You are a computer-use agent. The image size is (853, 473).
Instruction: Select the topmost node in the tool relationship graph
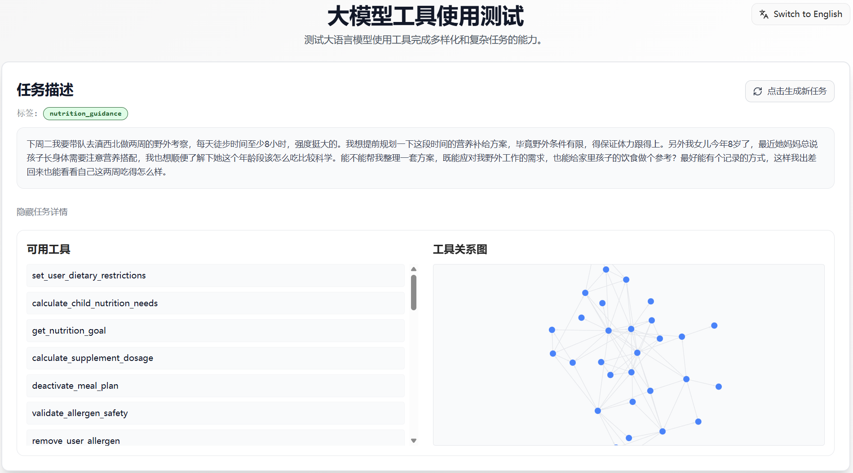pyautogui.click(x=605, y=269)
